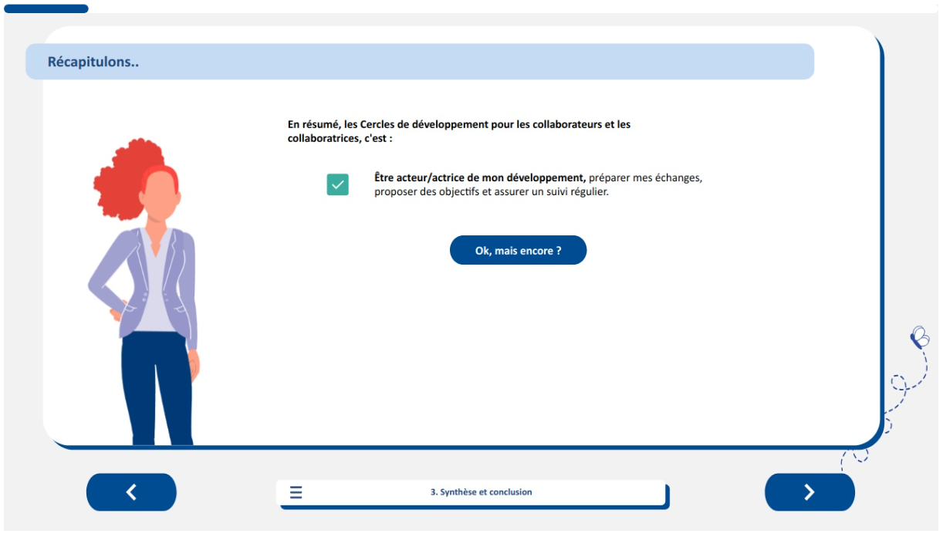Screen dimensions: 943x537
Task: Toggle the green checkbox beside Être acteur/actrice
Action: pyautogui.click(x=337, y=185)
